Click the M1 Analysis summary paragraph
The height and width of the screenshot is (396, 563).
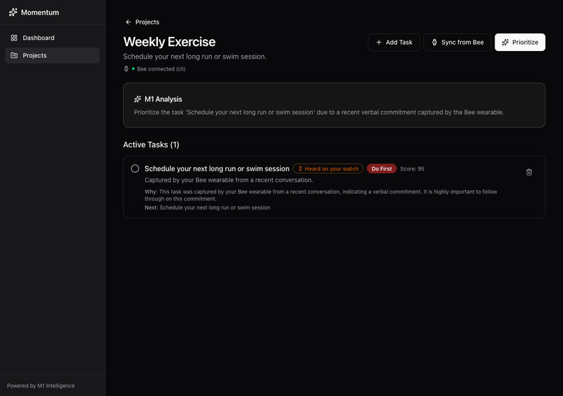tap(319, 112)
